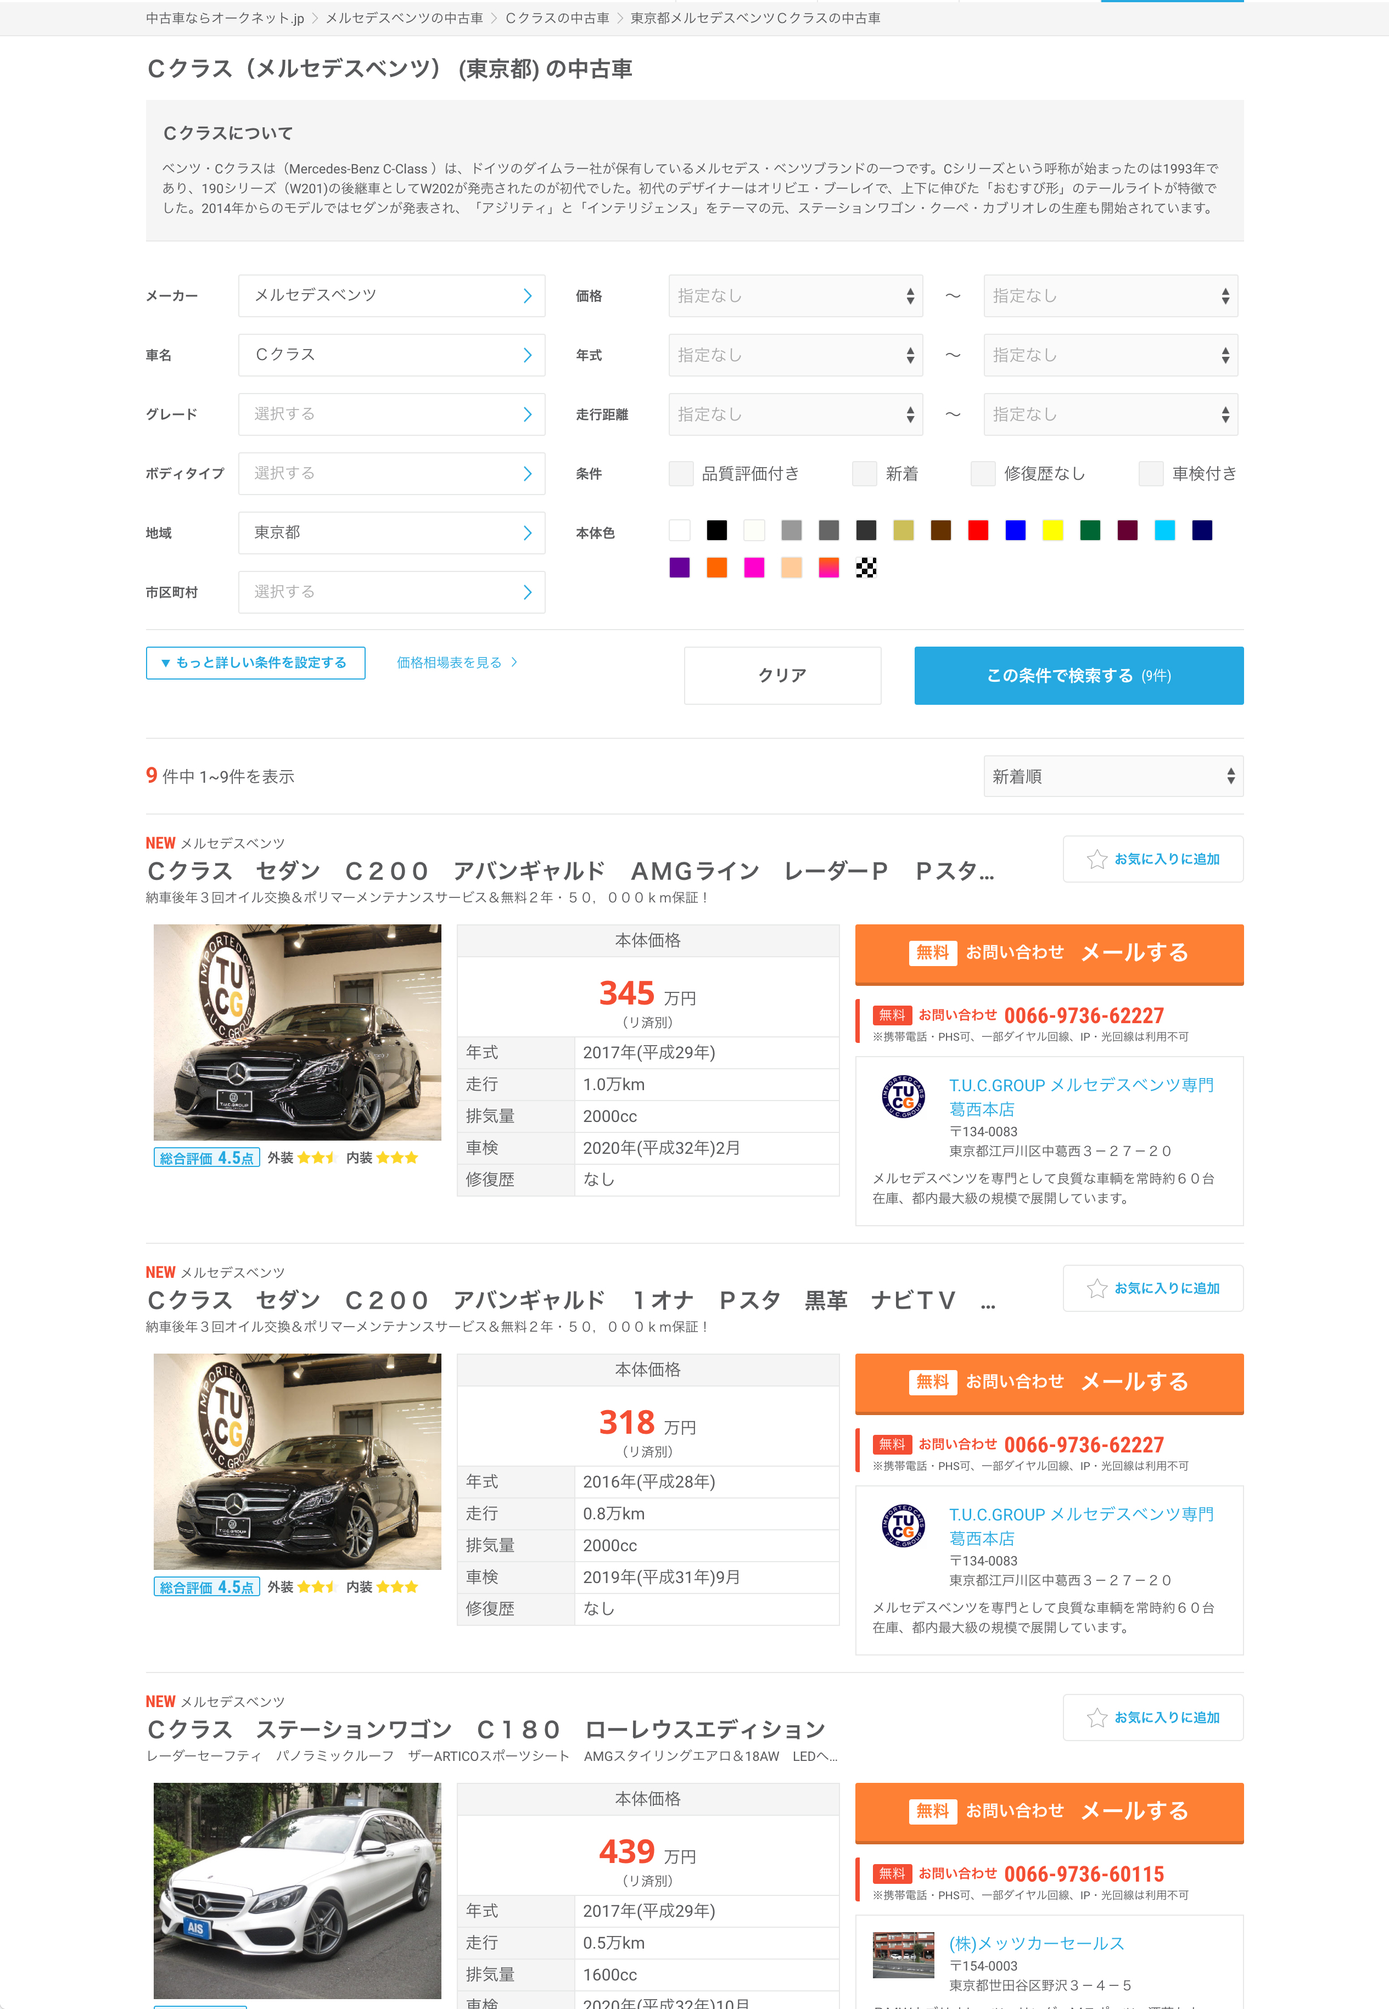
Task: Select the purple body color swatch
Action: (680, 567)
